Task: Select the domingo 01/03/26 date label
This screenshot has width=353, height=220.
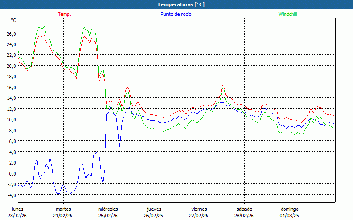Action: [x=289, y=212]
